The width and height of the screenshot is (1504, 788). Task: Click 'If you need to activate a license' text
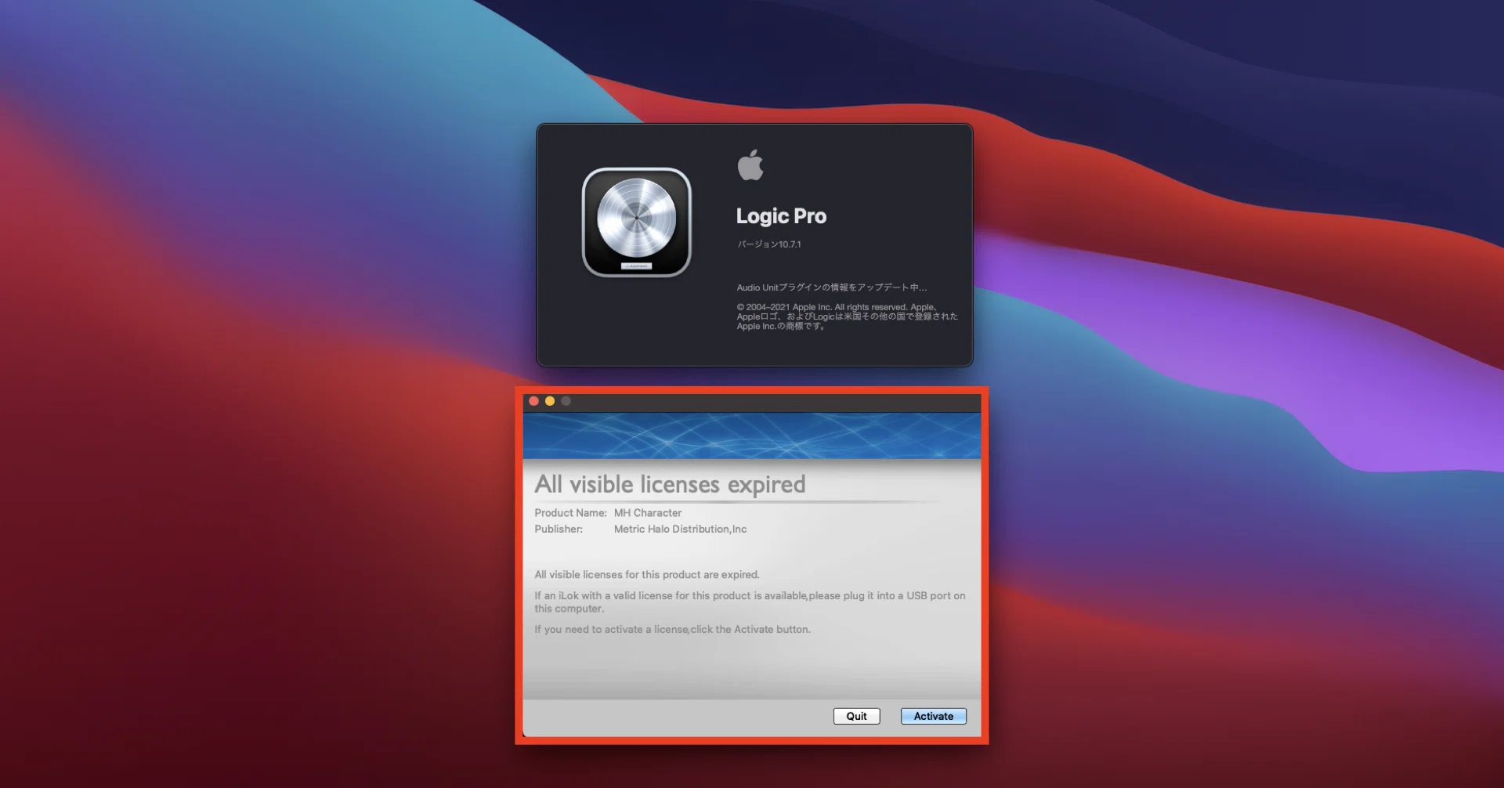(672, 630)
